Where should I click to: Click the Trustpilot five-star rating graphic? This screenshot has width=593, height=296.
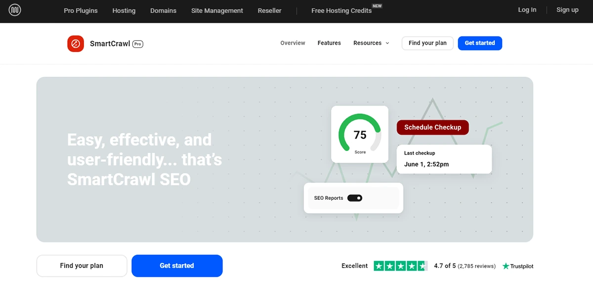click(x=401, y=266)
